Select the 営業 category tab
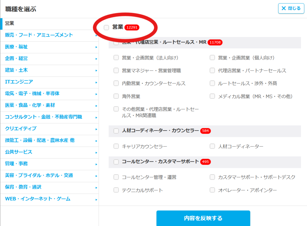 [10, 23]
